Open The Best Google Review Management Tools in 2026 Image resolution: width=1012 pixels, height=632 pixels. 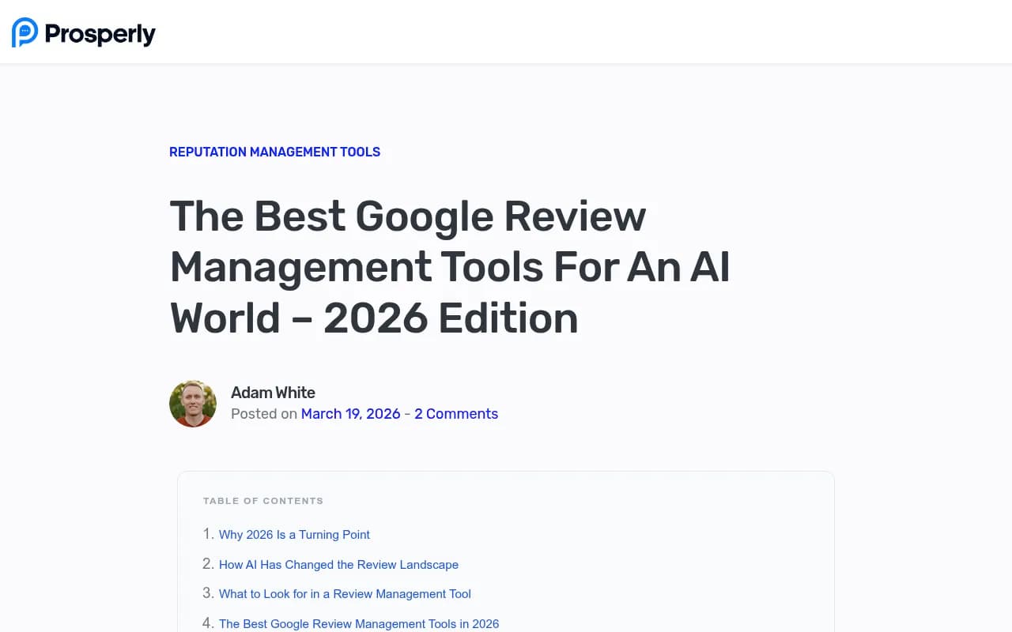359,624
